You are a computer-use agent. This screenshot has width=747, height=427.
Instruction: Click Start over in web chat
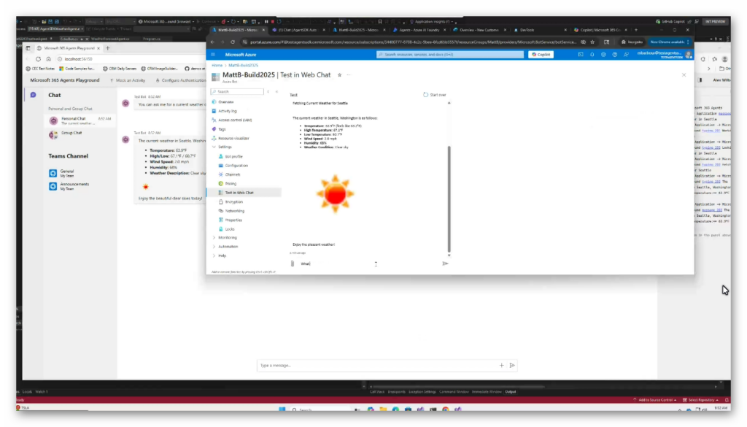coord(435,95)
